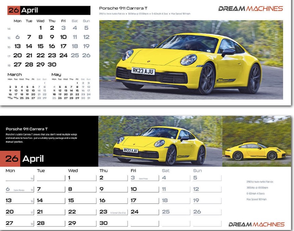This screenshot has width=294, height=231.
Task: Select date 1 in the upper April grid
Action: [40, 28]
